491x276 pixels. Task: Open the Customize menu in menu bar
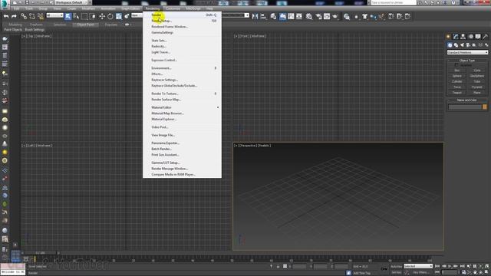pyautogui.click(x=173, y=8)
